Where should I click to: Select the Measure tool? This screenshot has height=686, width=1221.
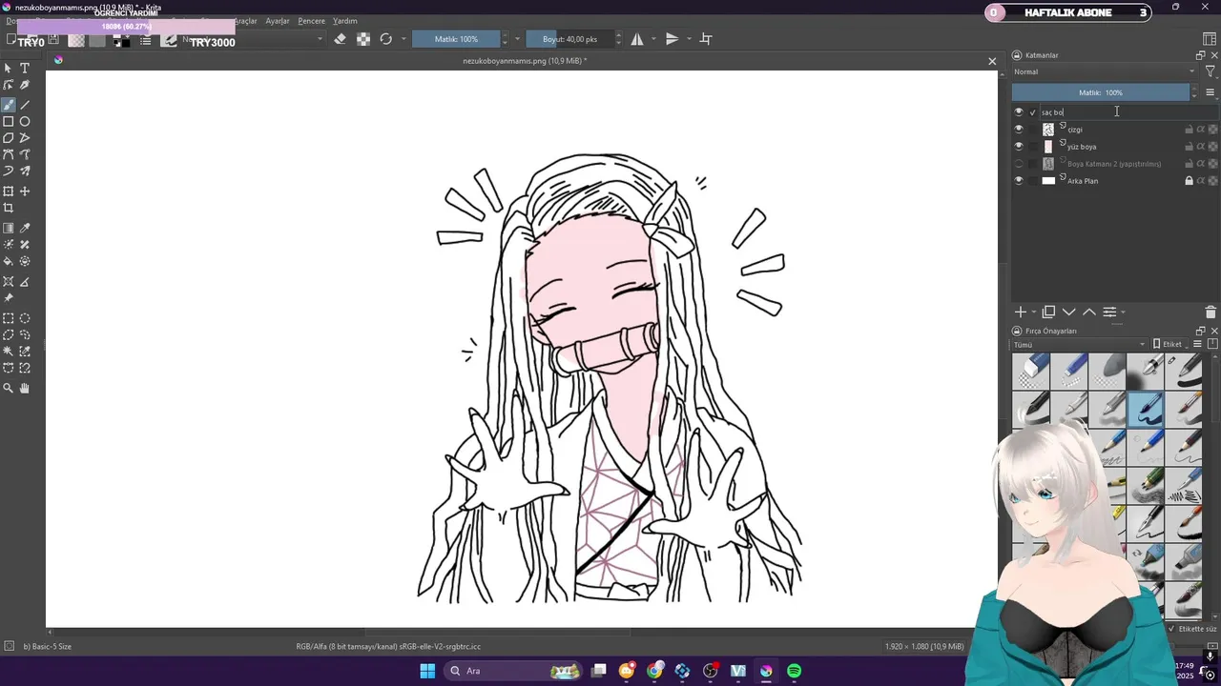coord(25,282)
